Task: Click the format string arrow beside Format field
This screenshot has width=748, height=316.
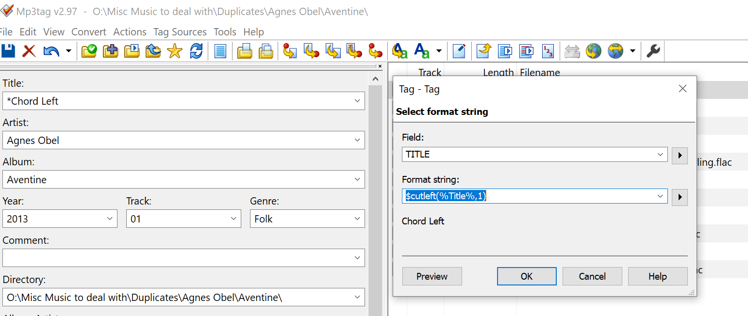Action: click(680, 197)
